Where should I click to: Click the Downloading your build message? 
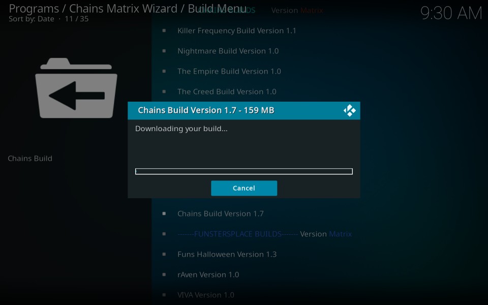pyautogui.click(x=181, y=129)
